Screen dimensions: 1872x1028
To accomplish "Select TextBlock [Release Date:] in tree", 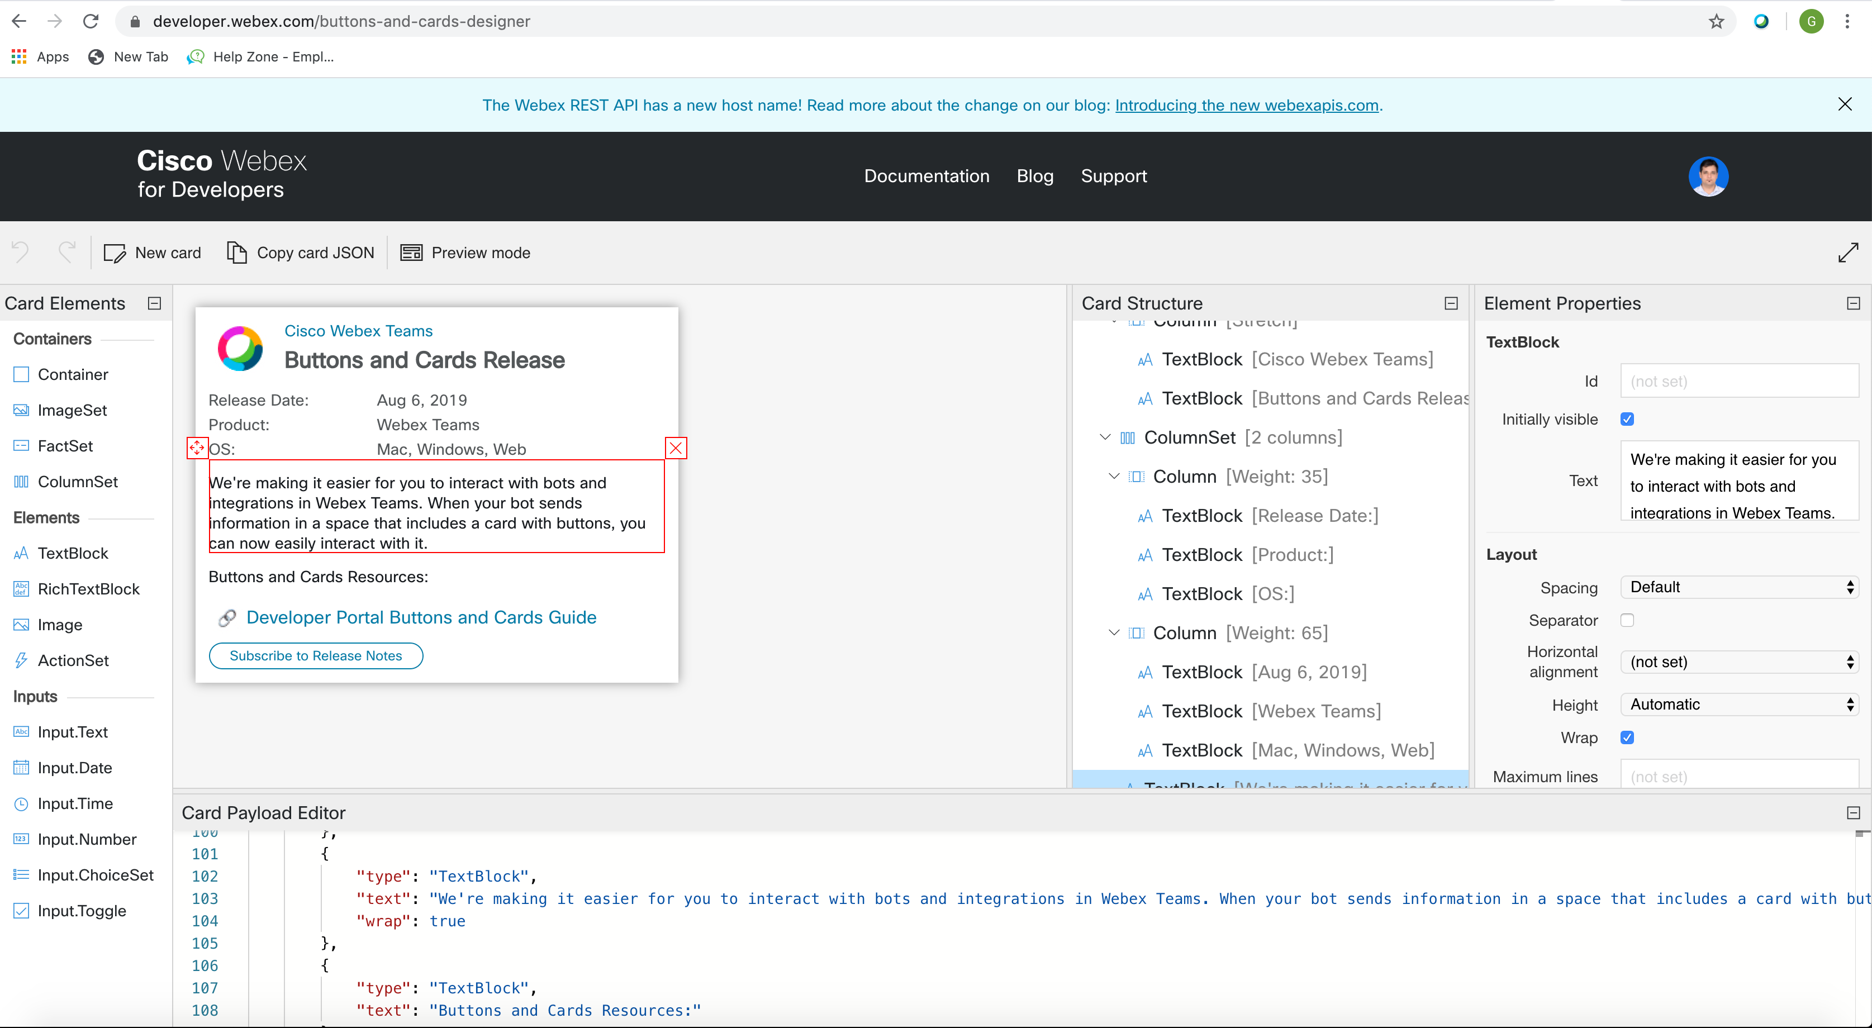I will 1257,515.
